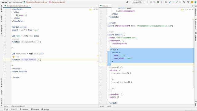Collapse the data() fold in Test.vue
This screenshot has width=197, height=111.
tap(107, 50)
